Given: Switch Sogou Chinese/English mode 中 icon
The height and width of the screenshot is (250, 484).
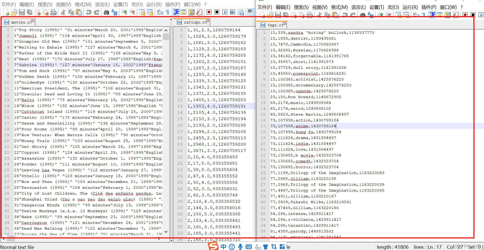Looking at the screenshot, I should tap(223, 247).
